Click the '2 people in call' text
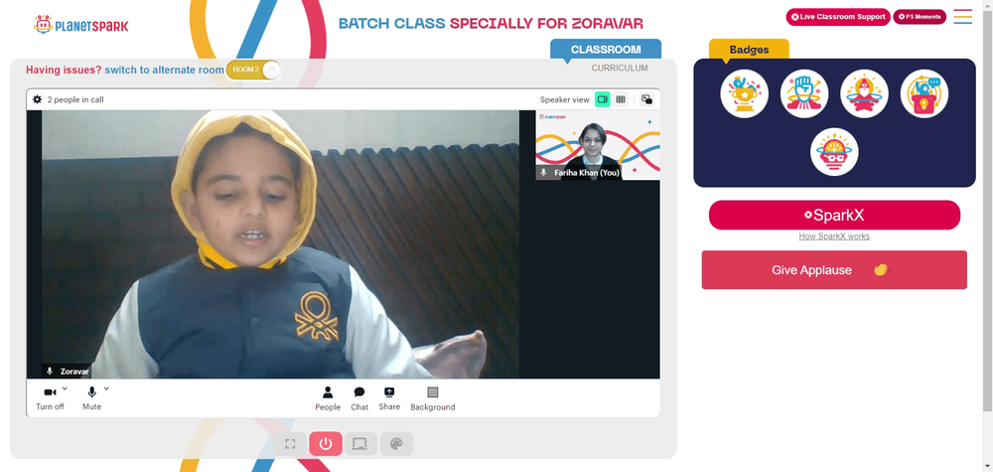This screenshot has width=993, height=472. (75, 99)
